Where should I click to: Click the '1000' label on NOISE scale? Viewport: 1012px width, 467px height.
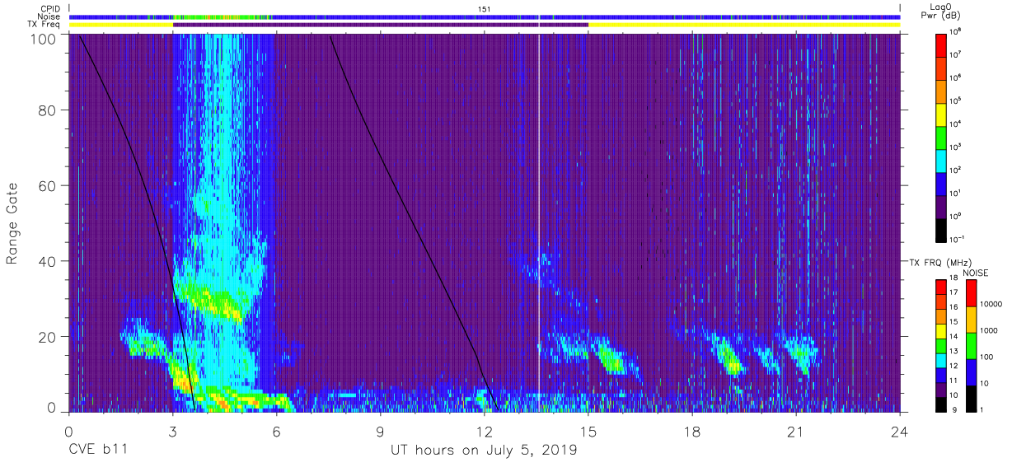pos(990,330)
